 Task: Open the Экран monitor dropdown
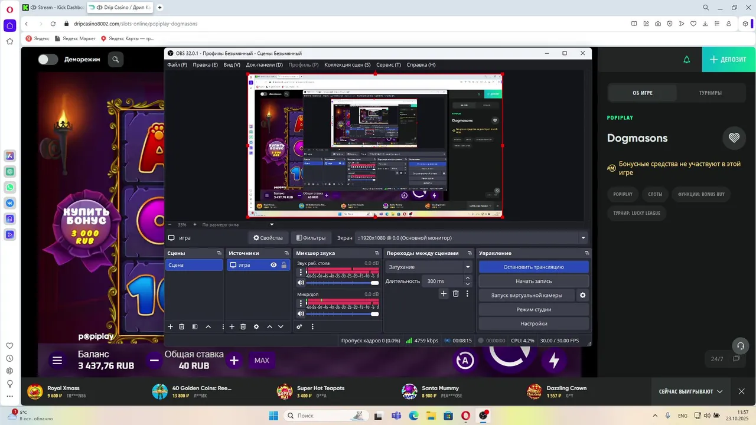(x=472, y=238)
